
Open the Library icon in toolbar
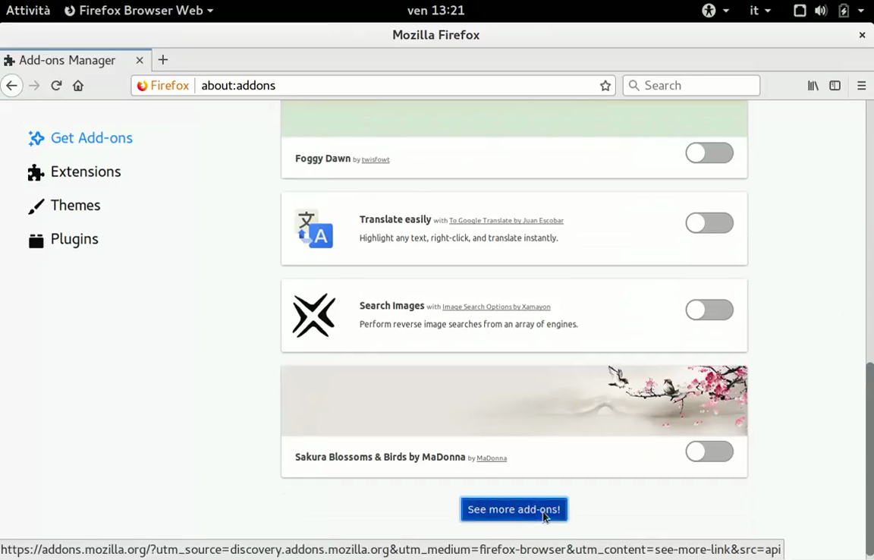pyautogui.click(x=813, y=86)
